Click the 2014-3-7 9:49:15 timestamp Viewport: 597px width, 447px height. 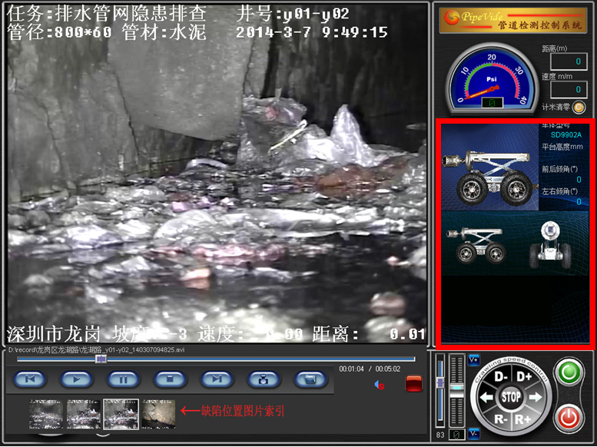[312, 32]
